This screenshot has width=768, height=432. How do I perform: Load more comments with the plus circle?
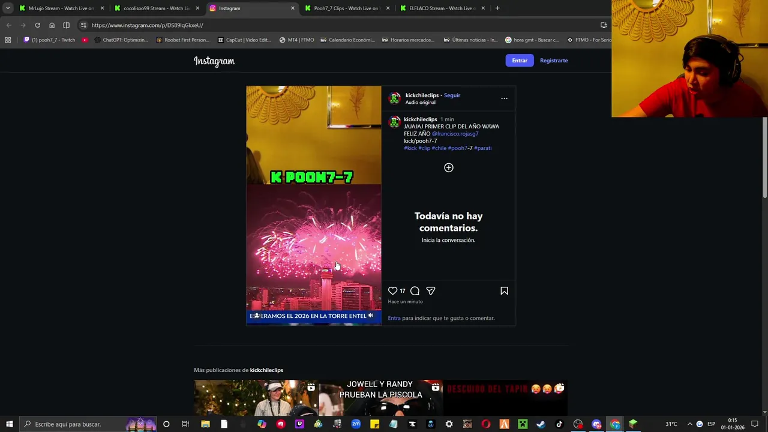pyautogui.click(x=448, y=167)
